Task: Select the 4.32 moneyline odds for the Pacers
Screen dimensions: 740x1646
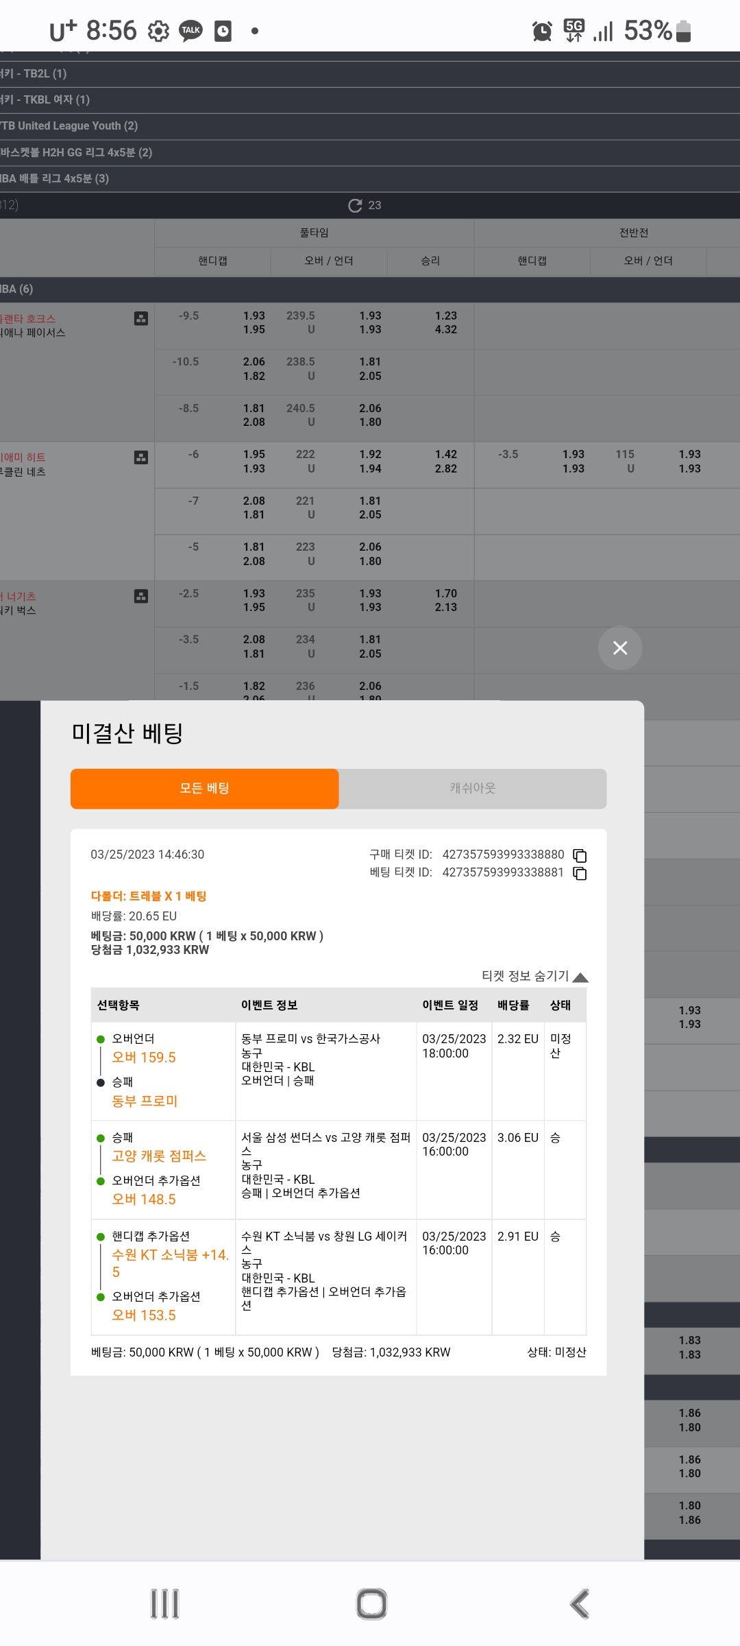Action: [446, 330]
